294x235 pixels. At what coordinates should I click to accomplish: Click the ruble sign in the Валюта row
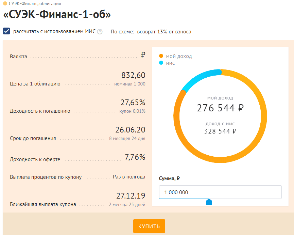[143, 55]
